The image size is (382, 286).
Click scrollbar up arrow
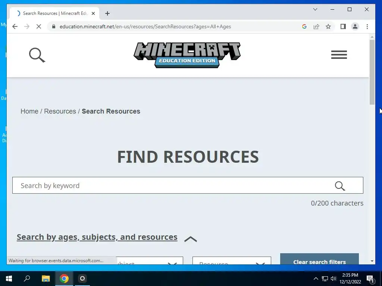click(372, 37)
